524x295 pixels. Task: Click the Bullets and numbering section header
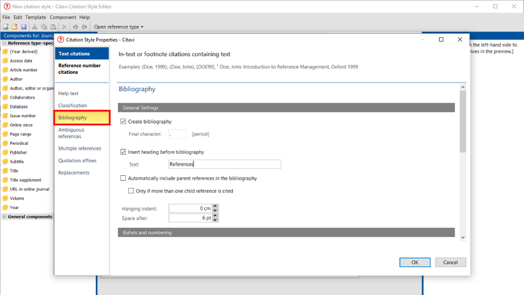(287, 233)
